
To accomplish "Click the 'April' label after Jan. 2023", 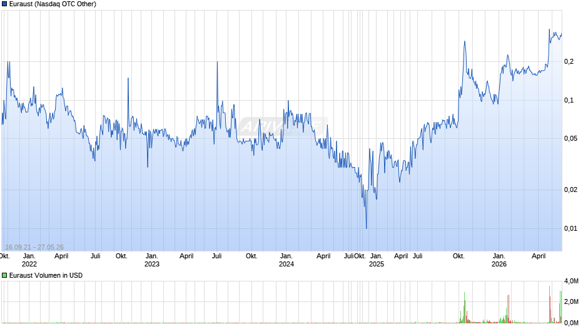I will (x=186, y=256).
